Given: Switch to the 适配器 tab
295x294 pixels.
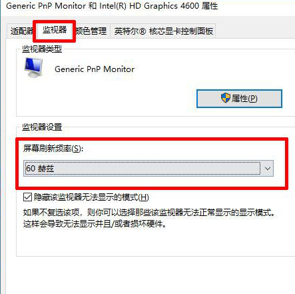Looking at the screenshot, I should tap(21, 31).
